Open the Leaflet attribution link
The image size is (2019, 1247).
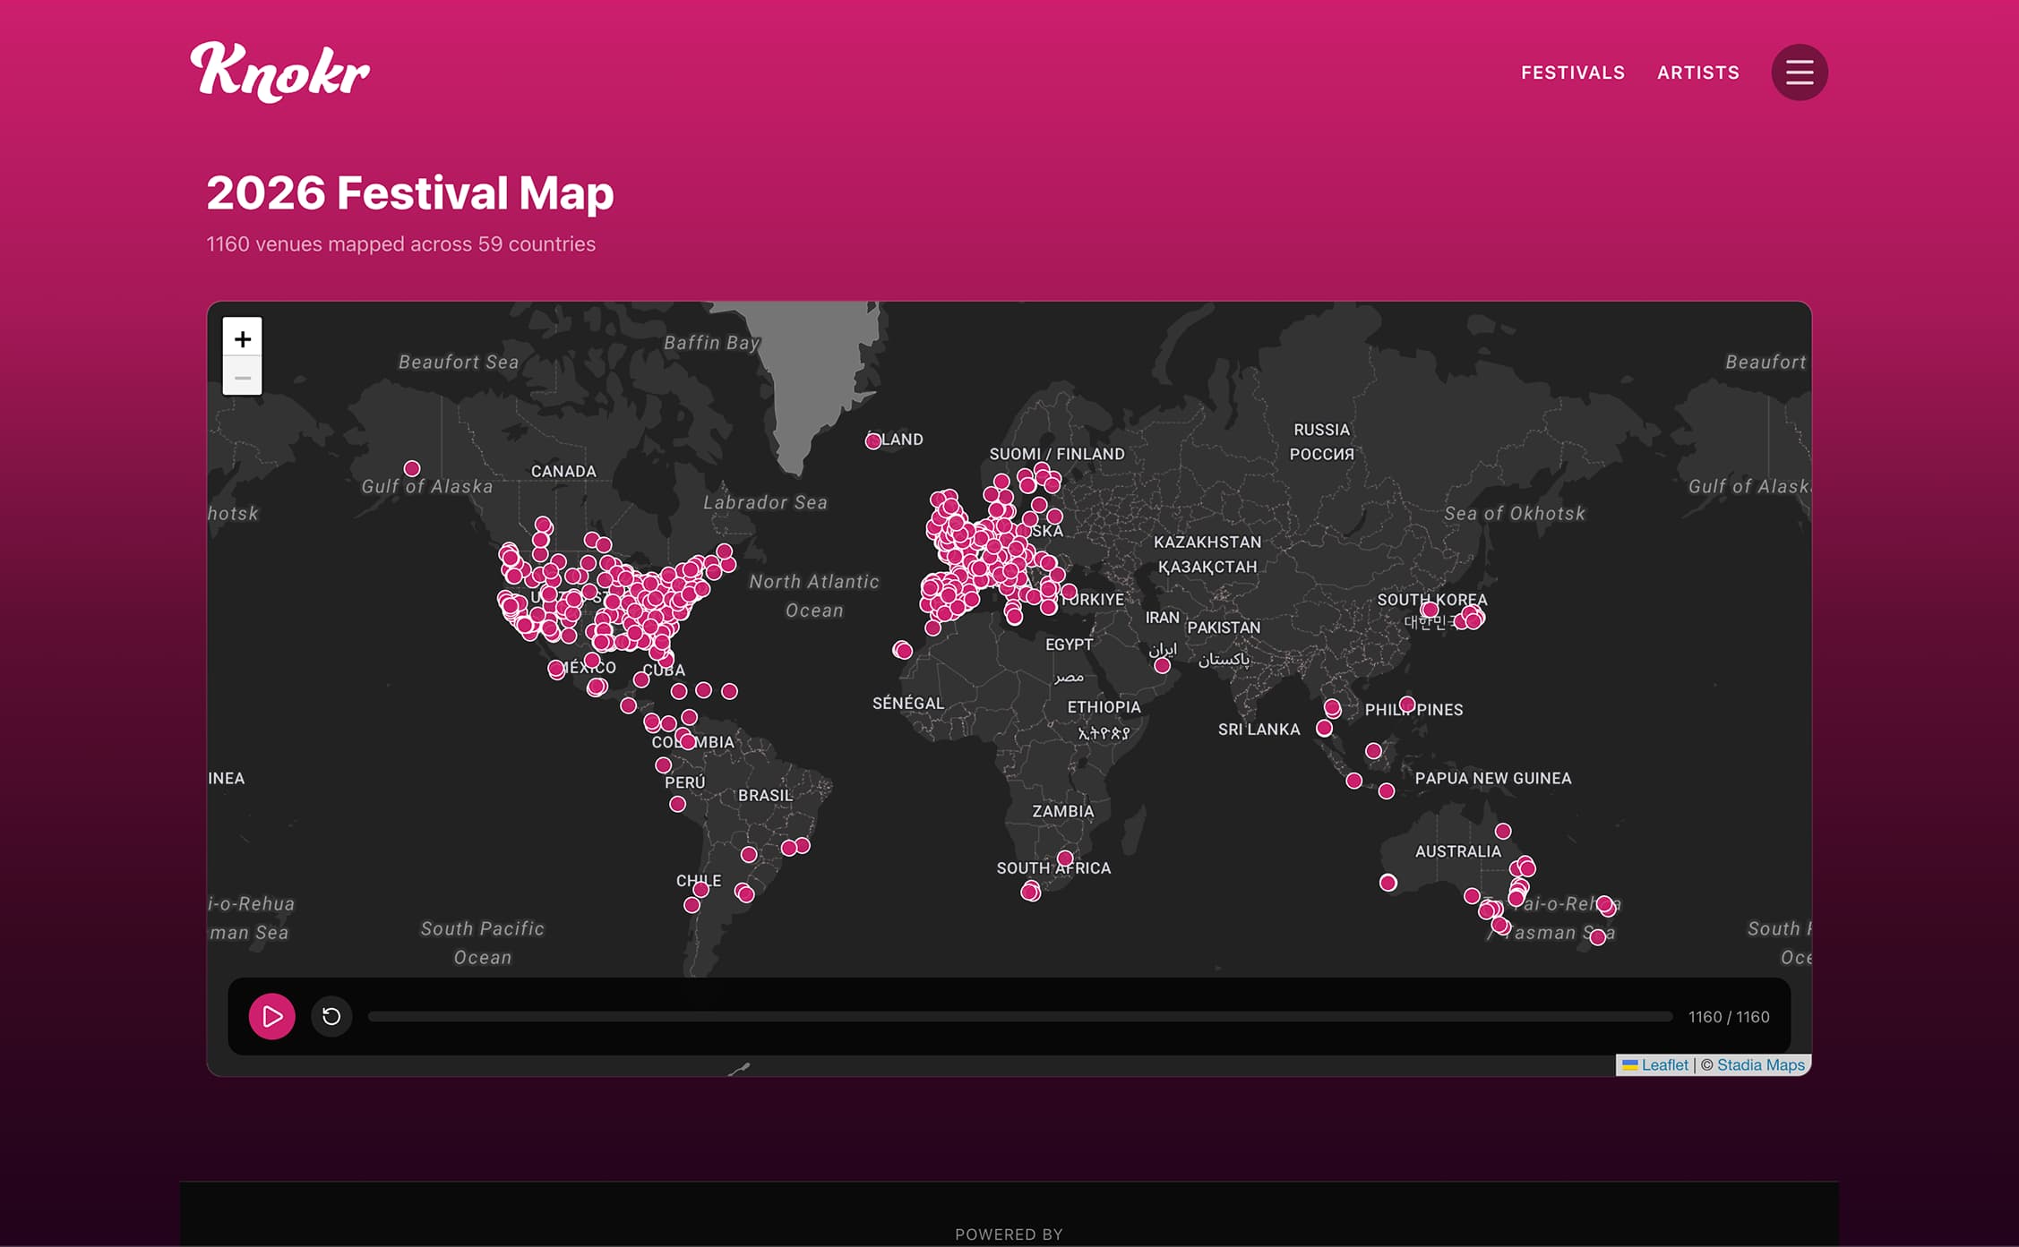(x=1664, y=1064)
